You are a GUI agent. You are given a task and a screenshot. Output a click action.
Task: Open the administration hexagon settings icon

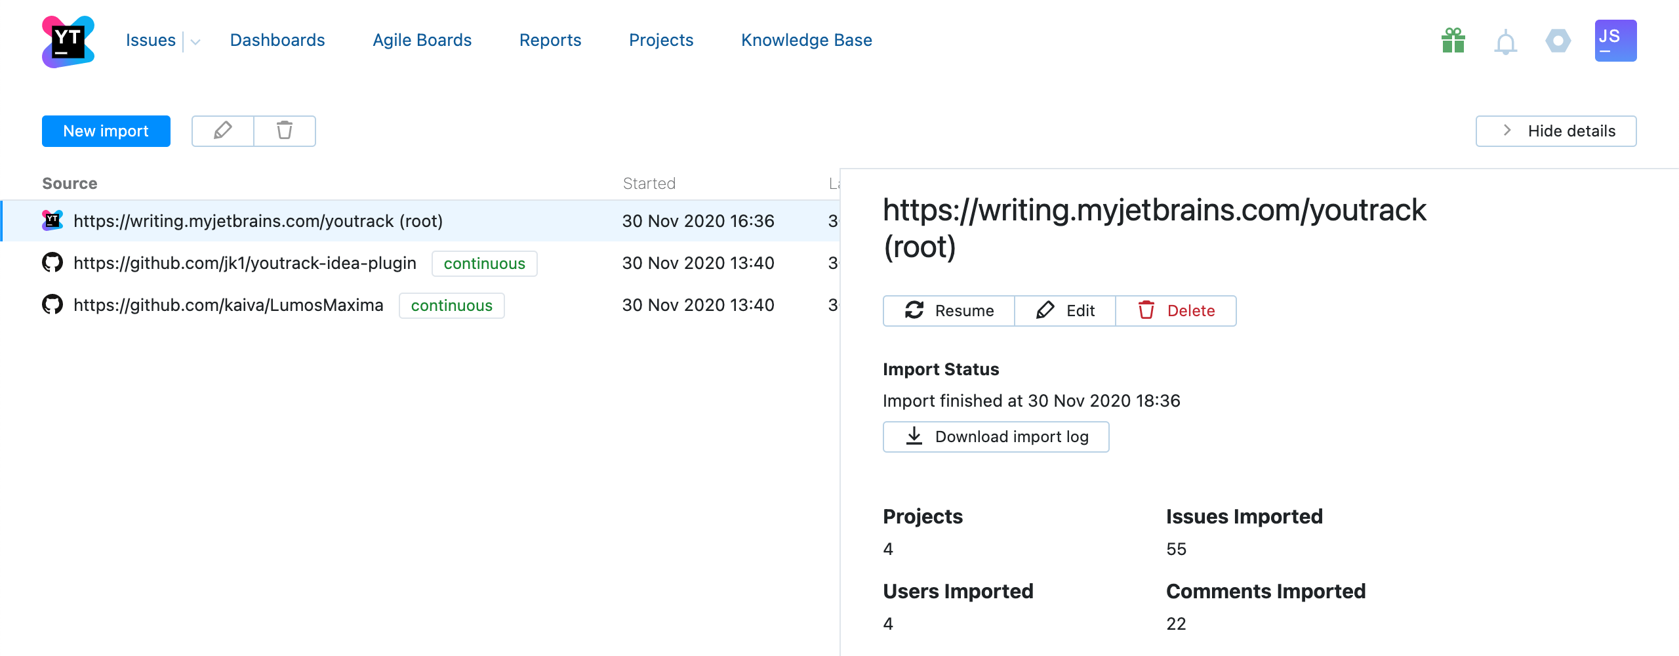point(1558,41)
